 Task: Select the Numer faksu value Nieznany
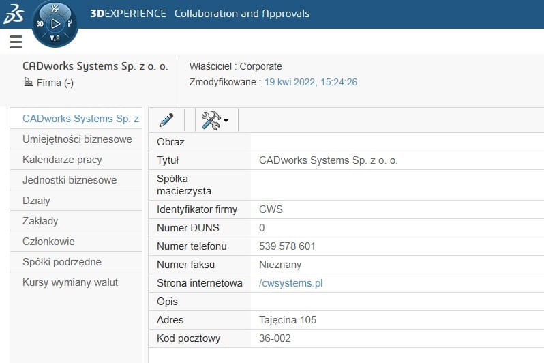(280, 265)
